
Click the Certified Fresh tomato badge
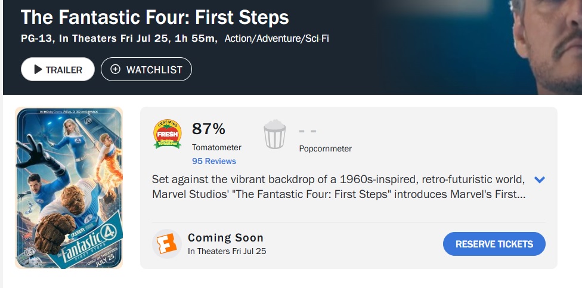click(168, 134)
